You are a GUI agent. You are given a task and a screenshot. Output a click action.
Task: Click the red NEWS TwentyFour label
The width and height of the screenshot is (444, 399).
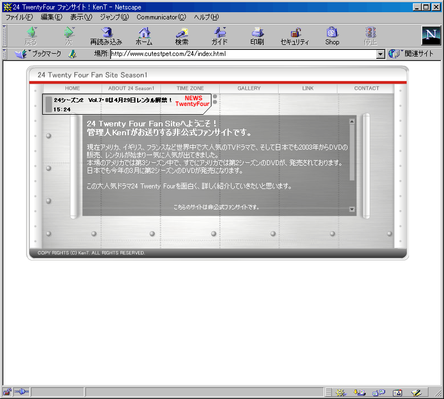click(x=193, y=101)
